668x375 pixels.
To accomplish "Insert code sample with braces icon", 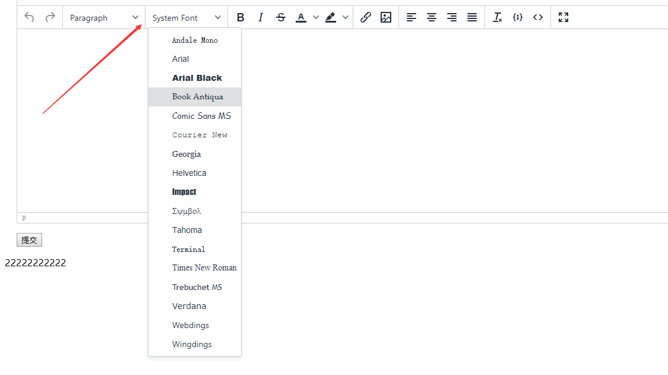I will tap(518, 17).
